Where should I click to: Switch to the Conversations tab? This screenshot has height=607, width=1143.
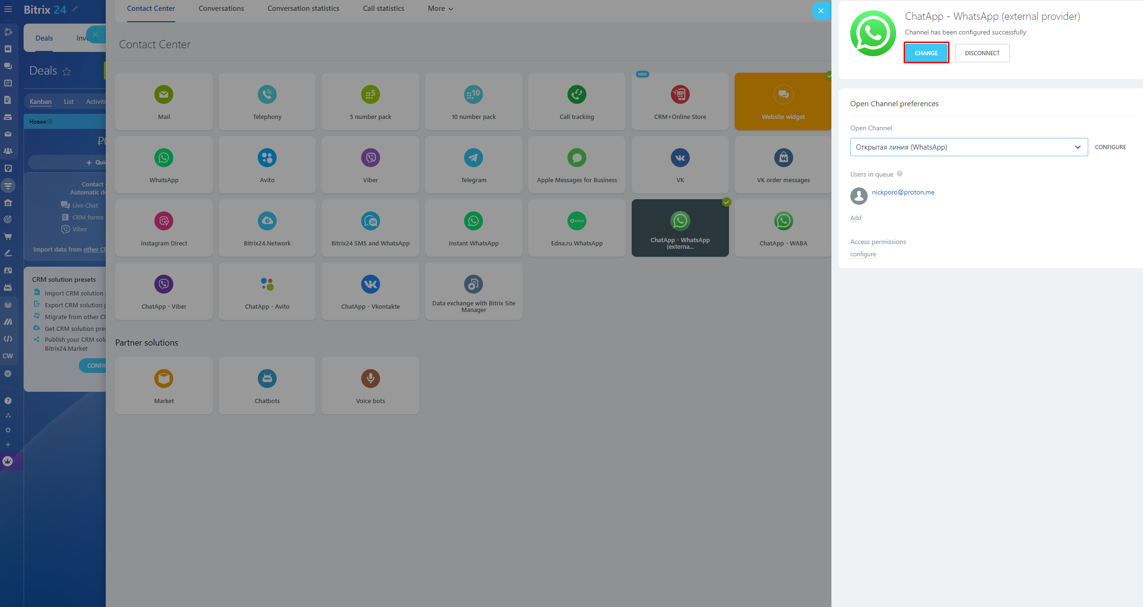point(221,8)
